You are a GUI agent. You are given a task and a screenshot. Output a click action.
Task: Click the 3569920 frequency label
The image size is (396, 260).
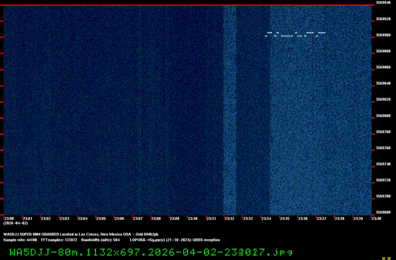pyautogui.click(x=383, y=19)
